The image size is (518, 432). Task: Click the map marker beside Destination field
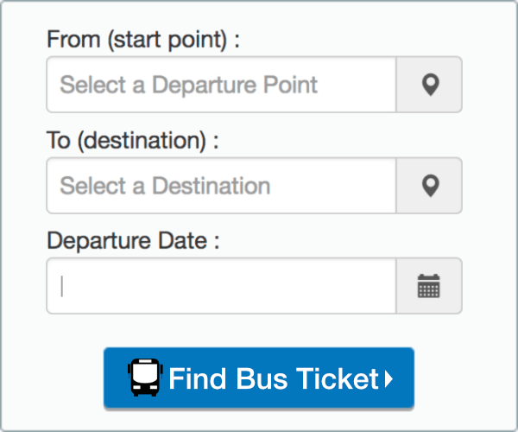coord(429,185)
